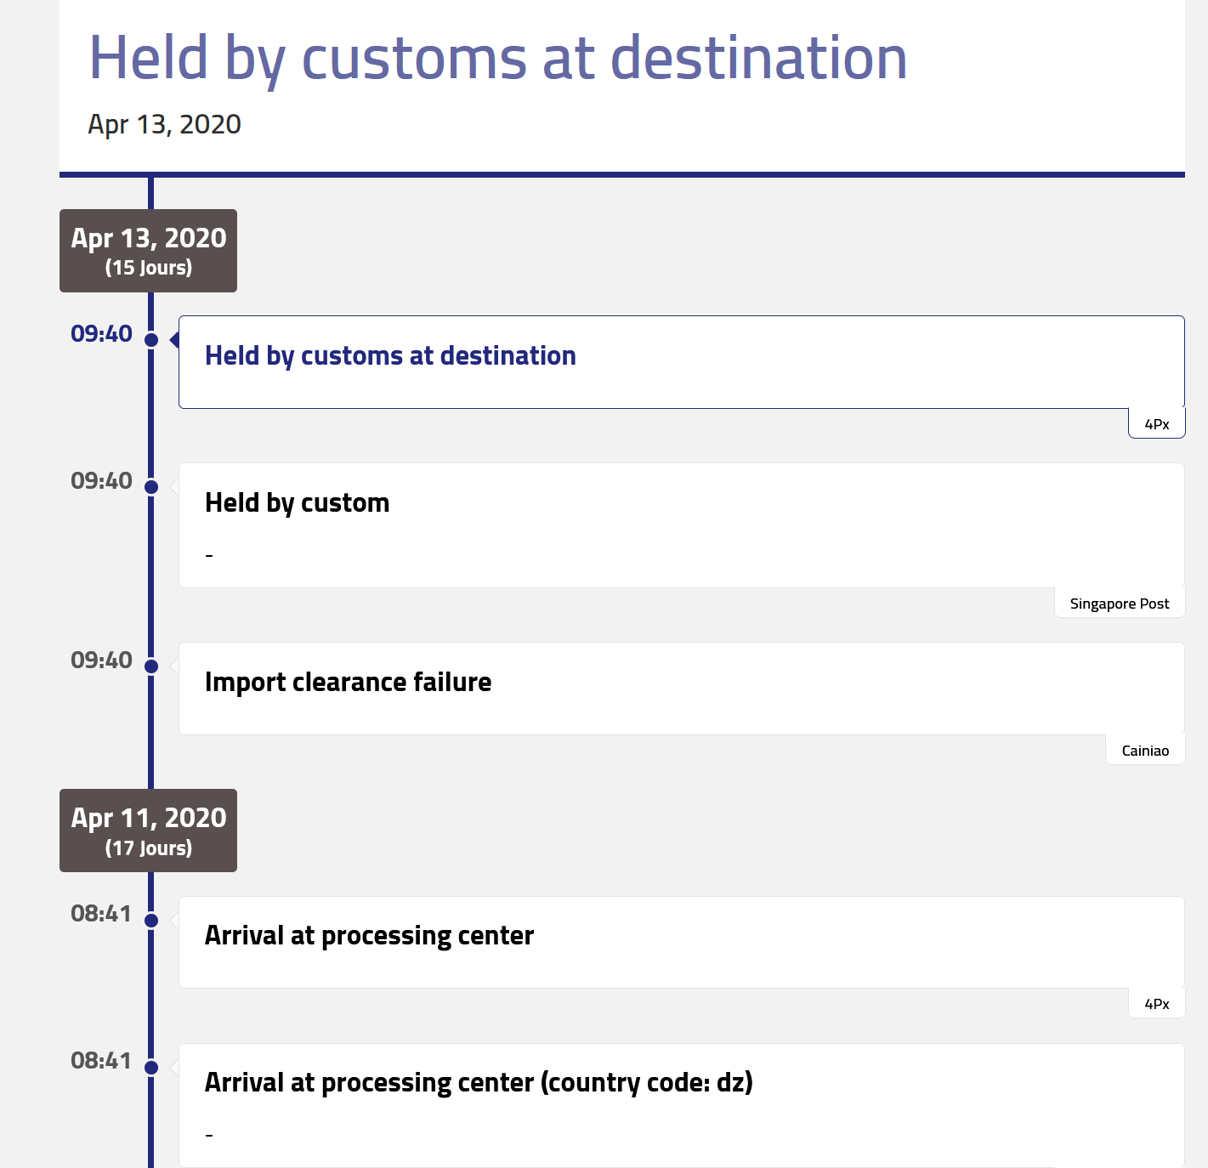Select the Apr 11, 2020 date badge

[148, 831]
